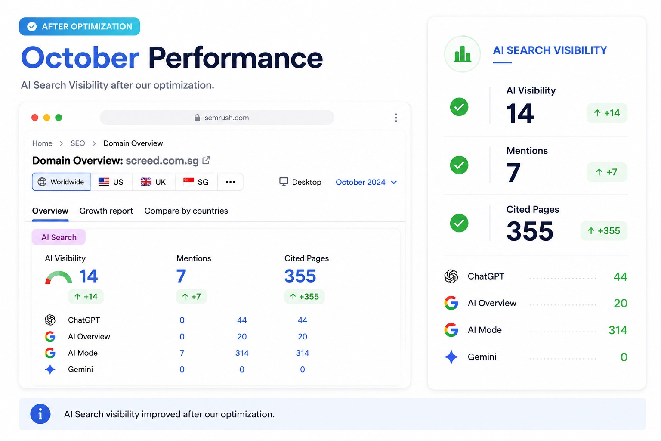Open the Growth report tab
Screen dimensions: 661x441
(x=106, y=211)
